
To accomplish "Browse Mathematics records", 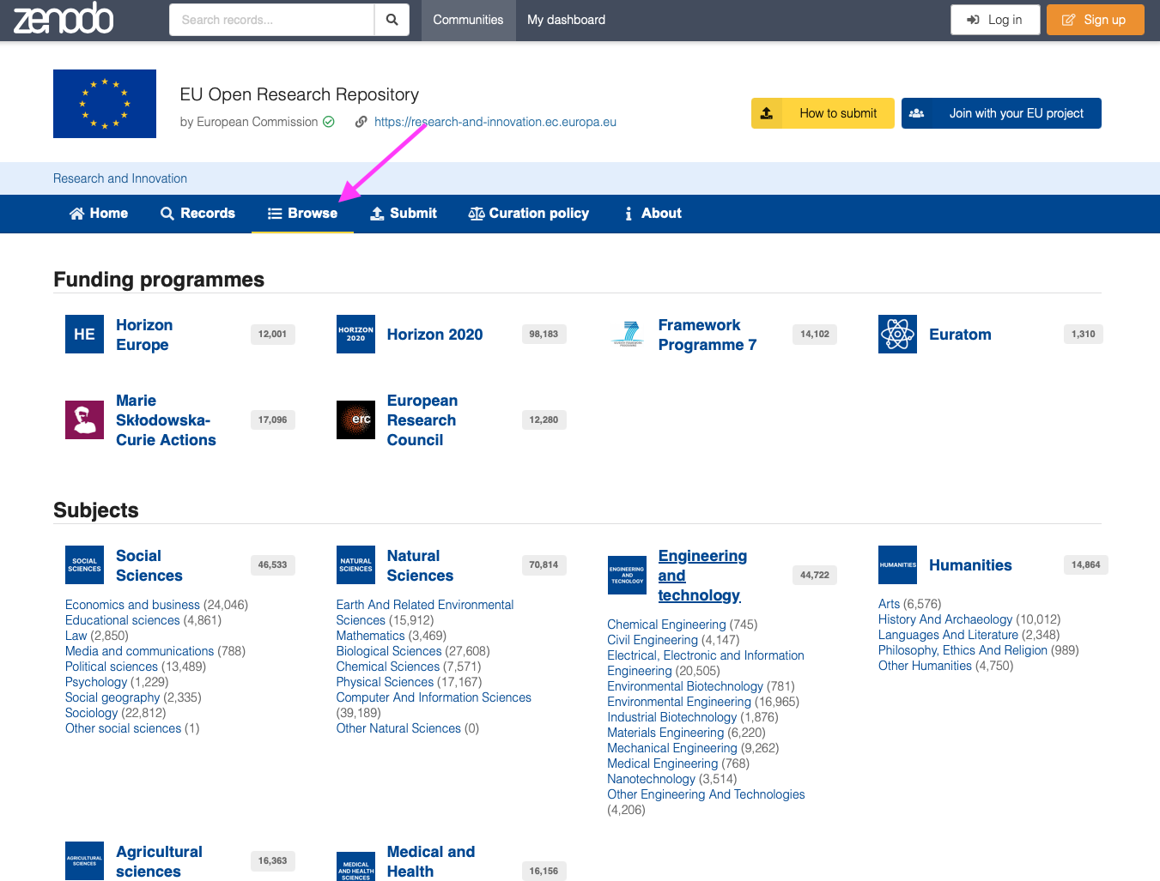I will point(370,636).
